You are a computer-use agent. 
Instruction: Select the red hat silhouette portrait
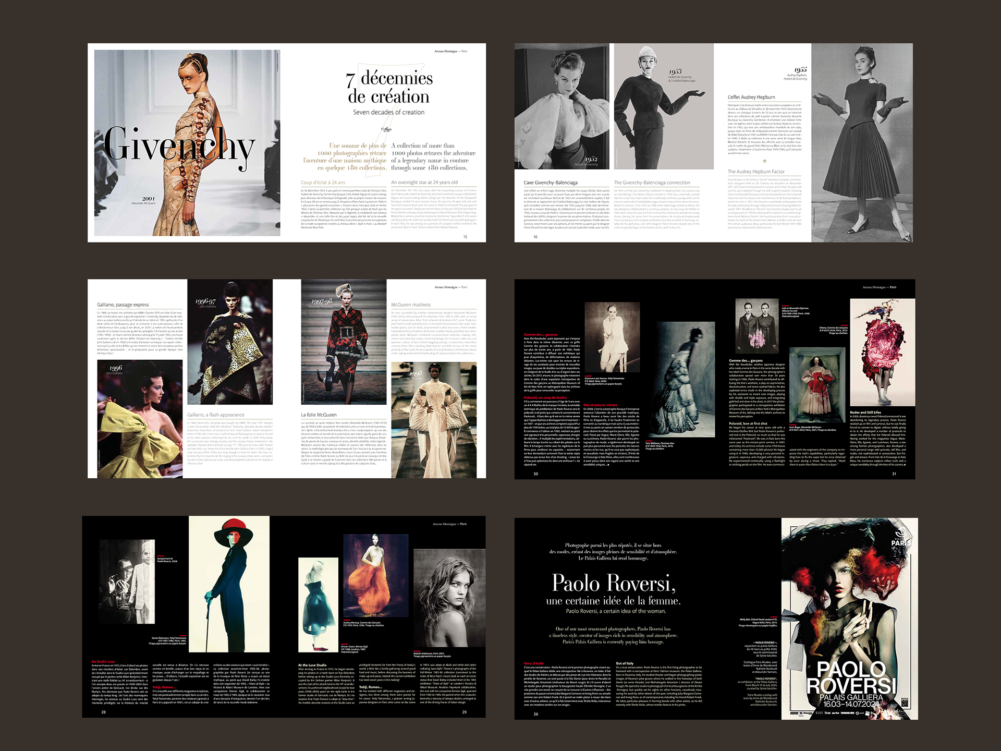point(229,584)
